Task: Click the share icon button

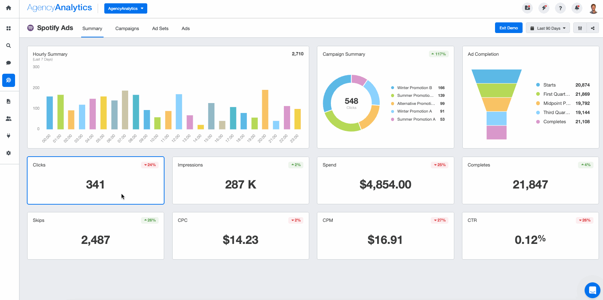Action: coord(593,28)
